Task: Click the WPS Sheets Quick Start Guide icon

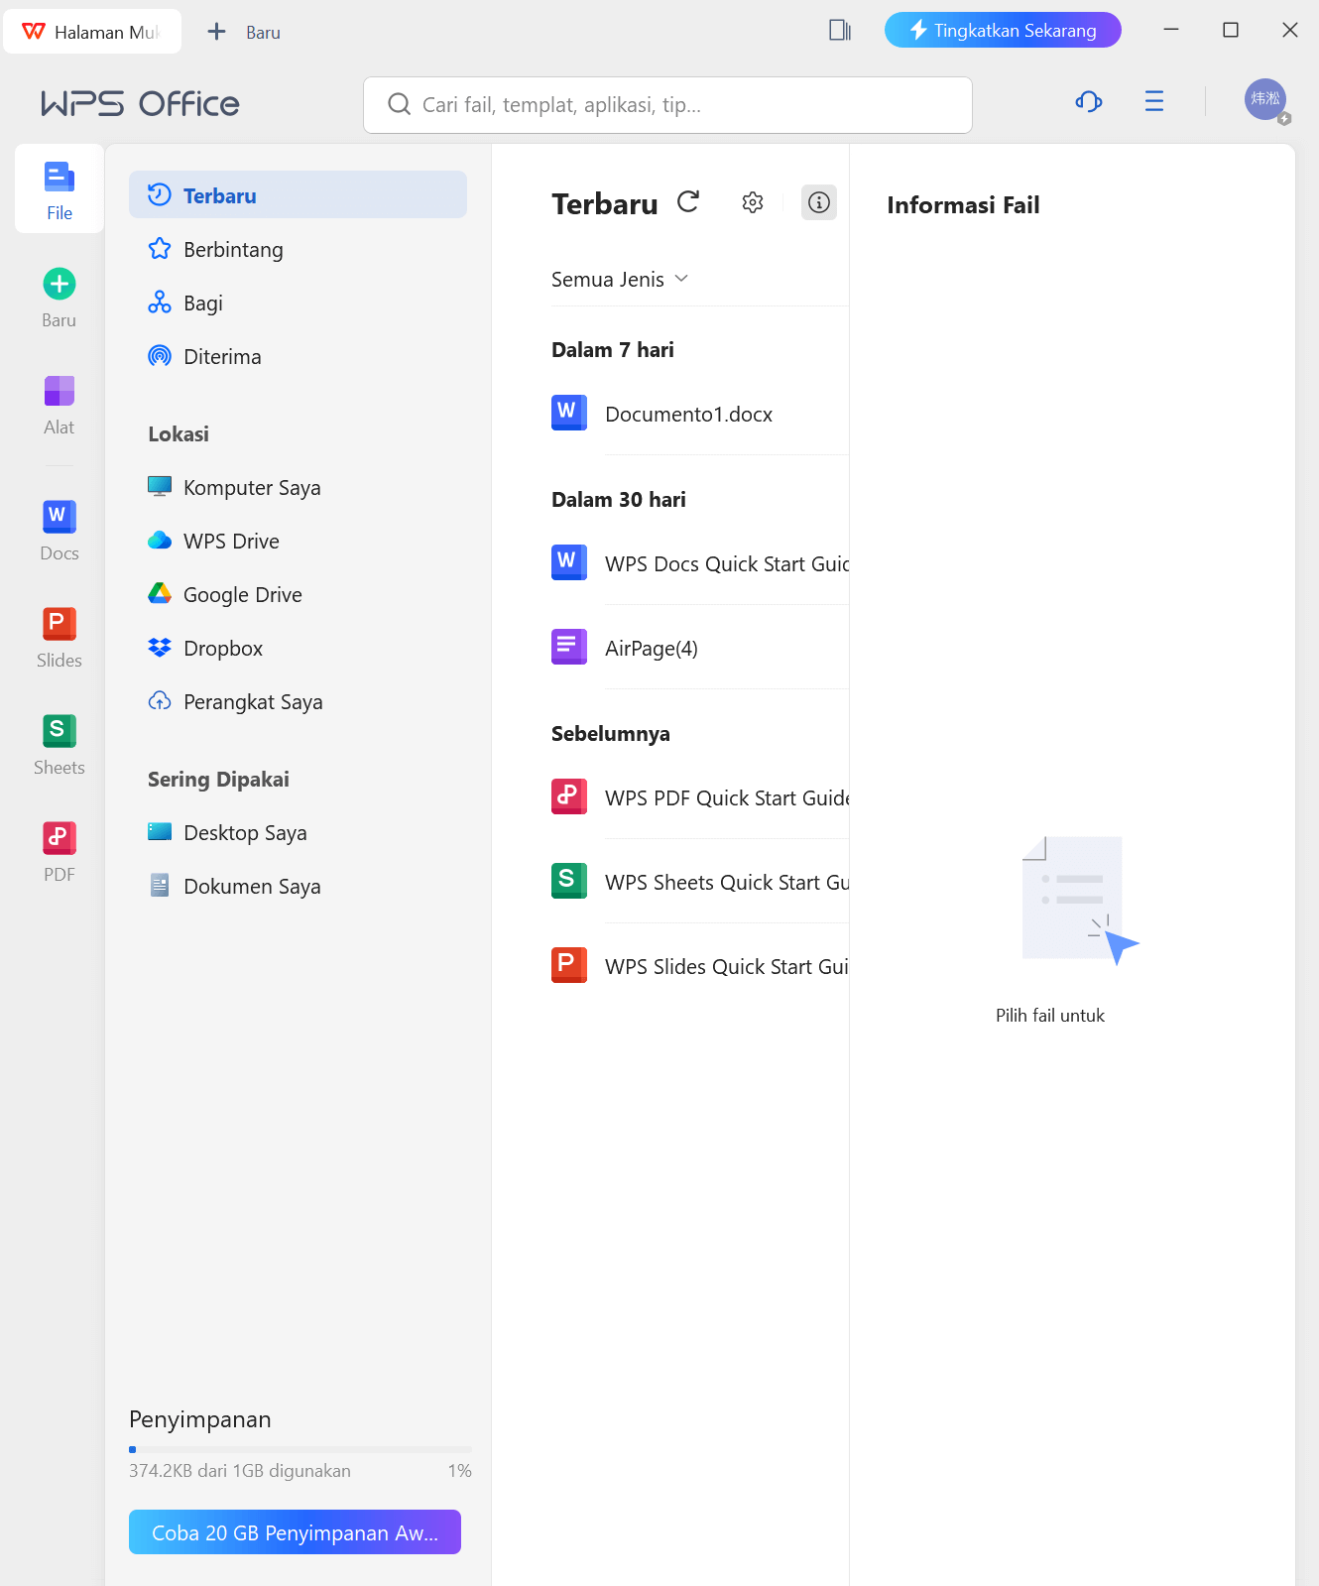Action: coord(569,881)
